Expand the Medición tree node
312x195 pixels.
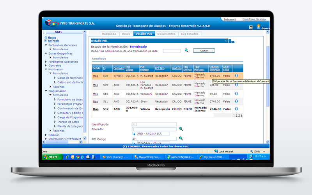[x=46, y=135]
